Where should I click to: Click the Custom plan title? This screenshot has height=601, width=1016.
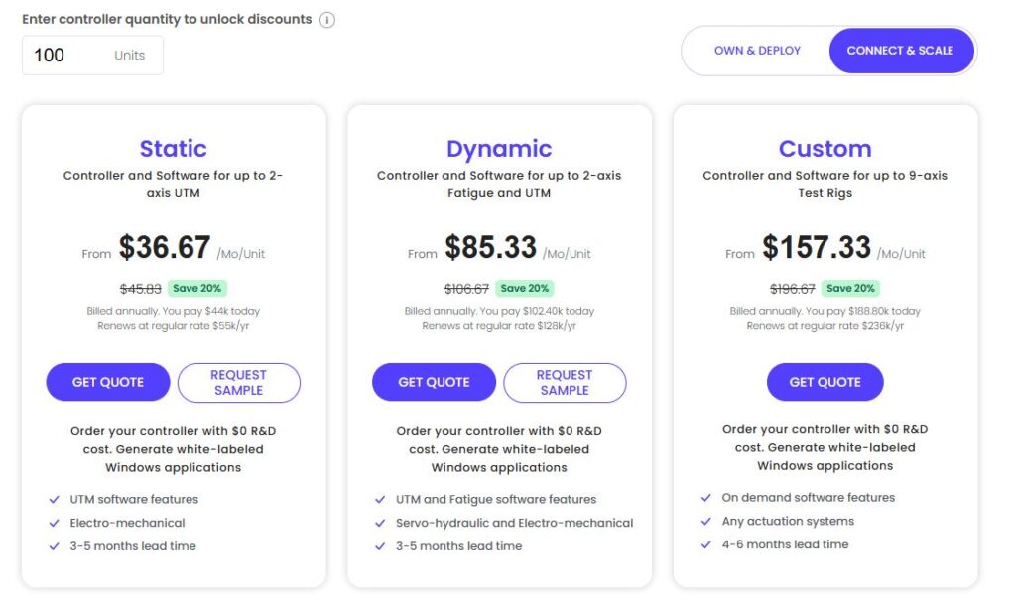tap(825, 149)
